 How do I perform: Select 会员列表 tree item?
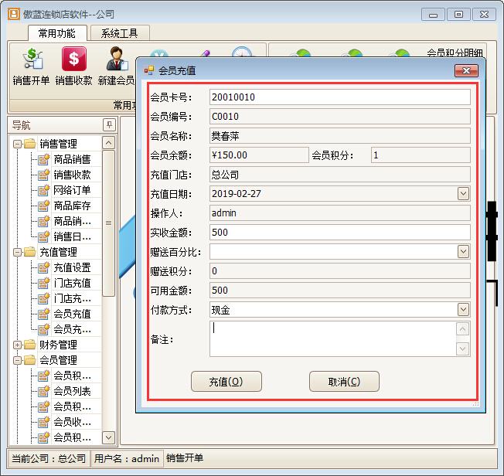[72, 391]
